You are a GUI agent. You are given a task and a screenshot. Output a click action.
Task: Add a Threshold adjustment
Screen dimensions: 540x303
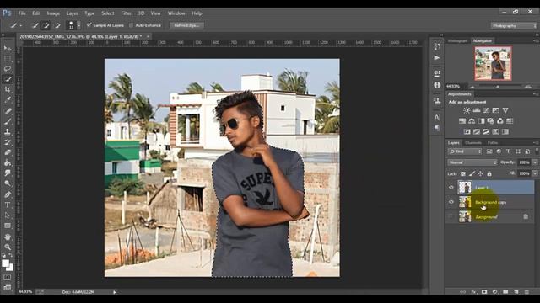(x=486, y=131)
